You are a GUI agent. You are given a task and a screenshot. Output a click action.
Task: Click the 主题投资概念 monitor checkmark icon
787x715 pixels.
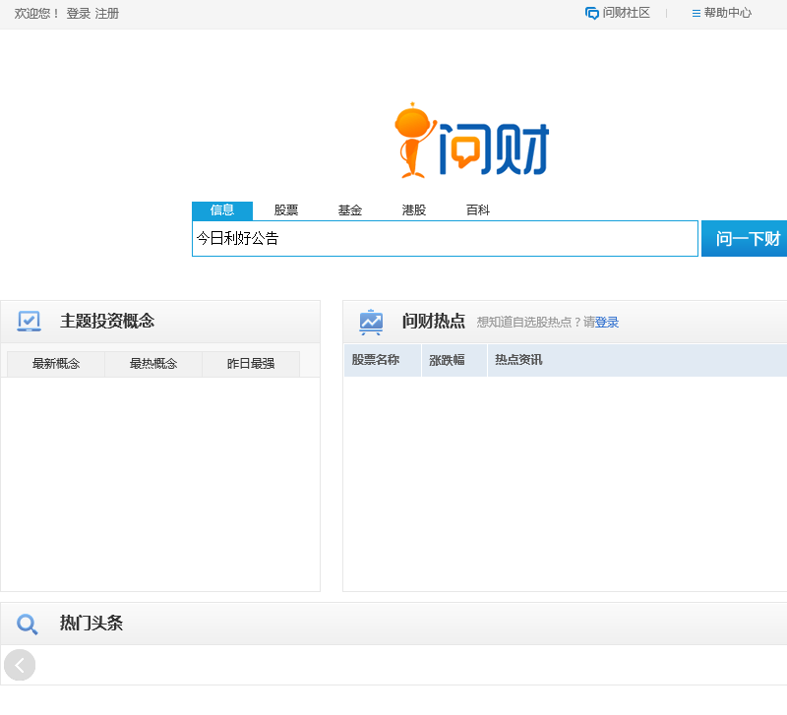click(x=30, y=322)
